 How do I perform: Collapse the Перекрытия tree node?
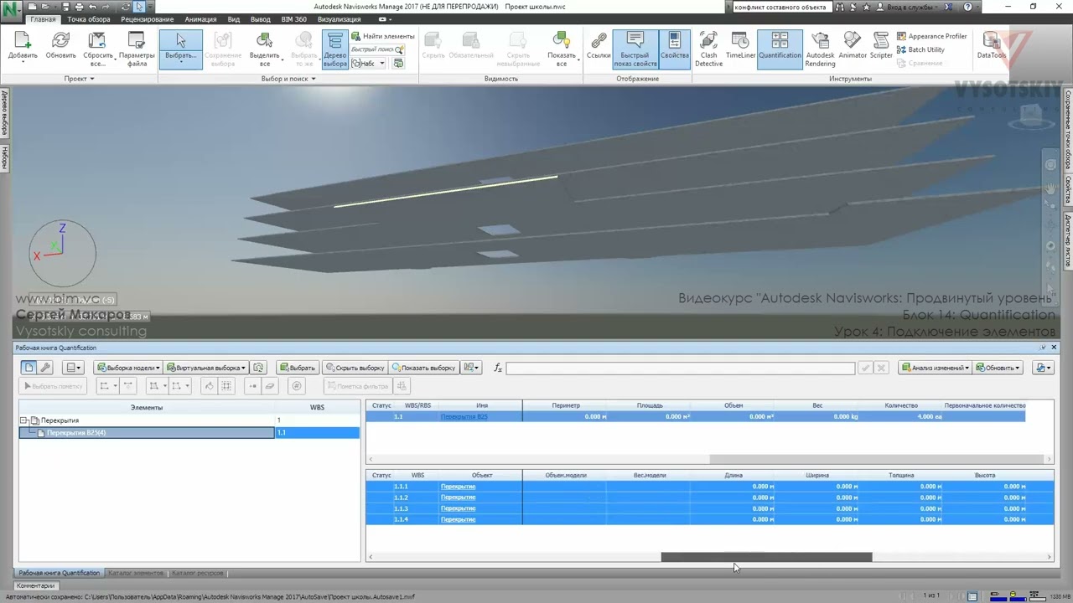(x=24, y=420)
